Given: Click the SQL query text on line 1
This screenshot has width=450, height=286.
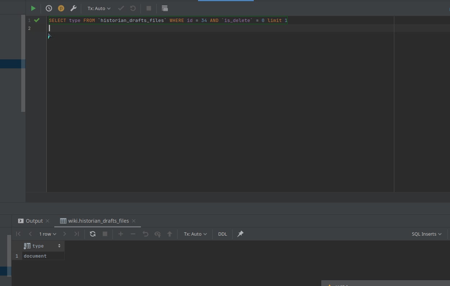Looking at the screenshot, I should click(168, 21).
